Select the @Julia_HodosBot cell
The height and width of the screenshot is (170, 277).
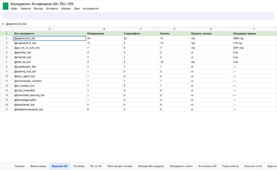[50, 90]
